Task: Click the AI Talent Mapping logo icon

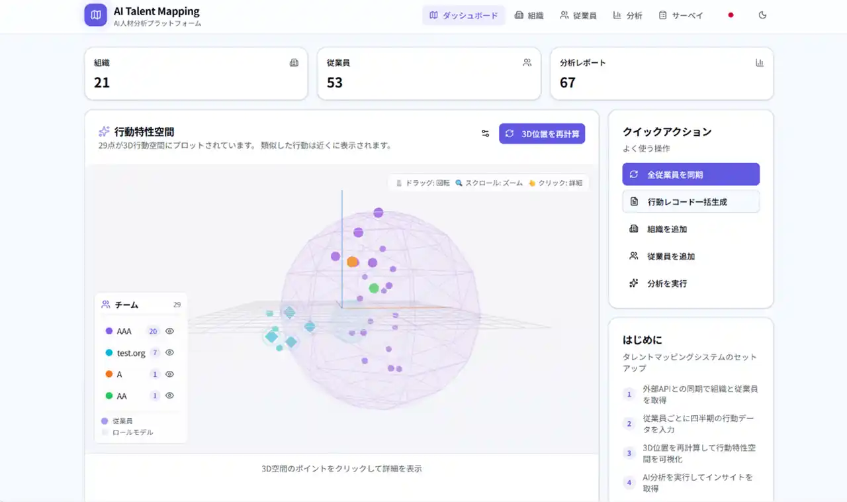Action: click(x=96, y=15)
